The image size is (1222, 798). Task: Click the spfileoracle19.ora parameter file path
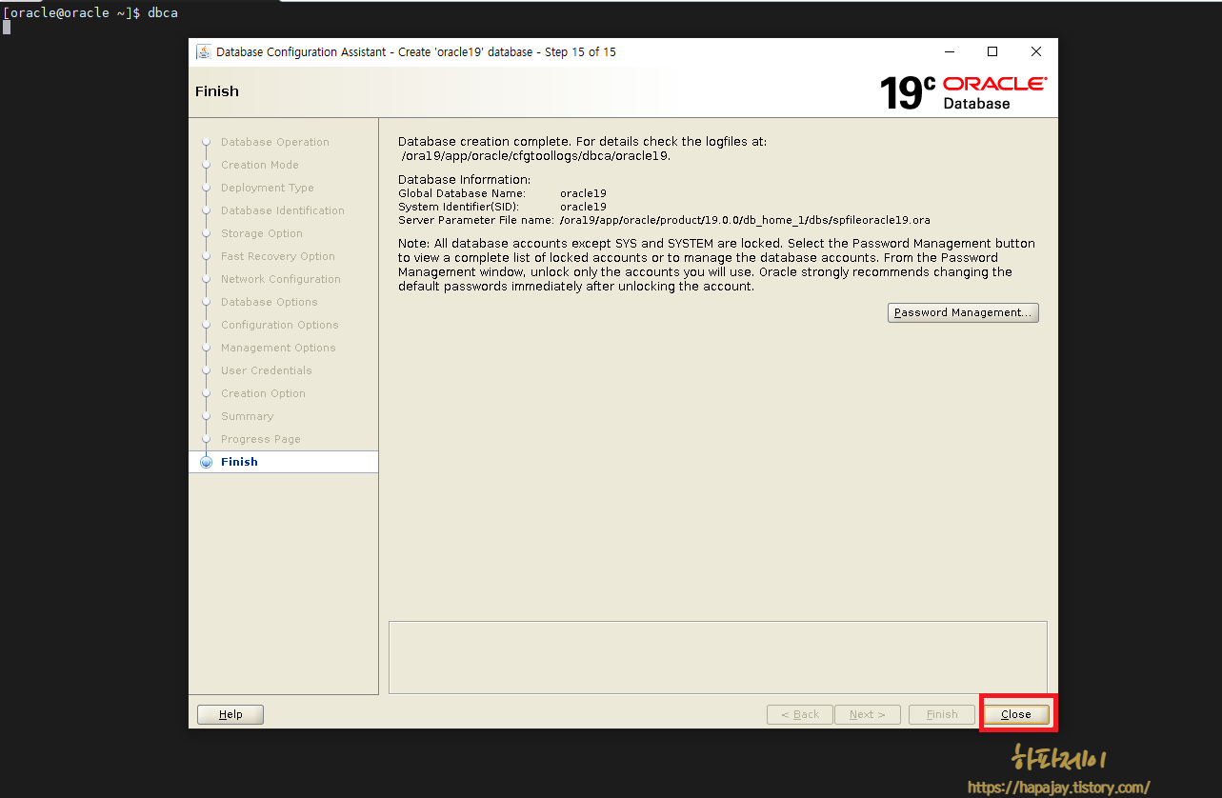click(x=745, y=220)
